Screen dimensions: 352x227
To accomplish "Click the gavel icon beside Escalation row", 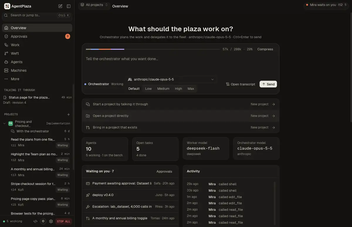I will click(88, 207).
